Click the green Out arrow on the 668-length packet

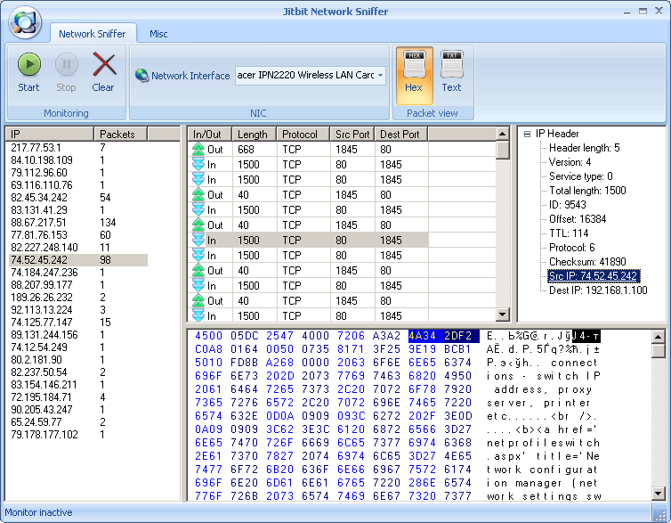pyautogui.click(x=198, y=150)
